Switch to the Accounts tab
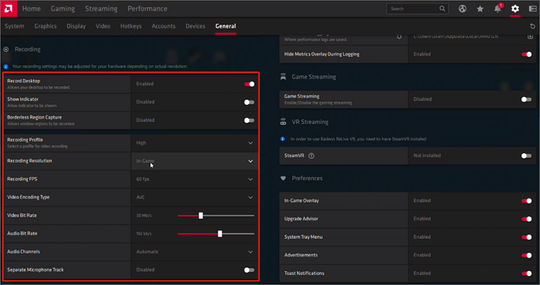 (164, 26)
